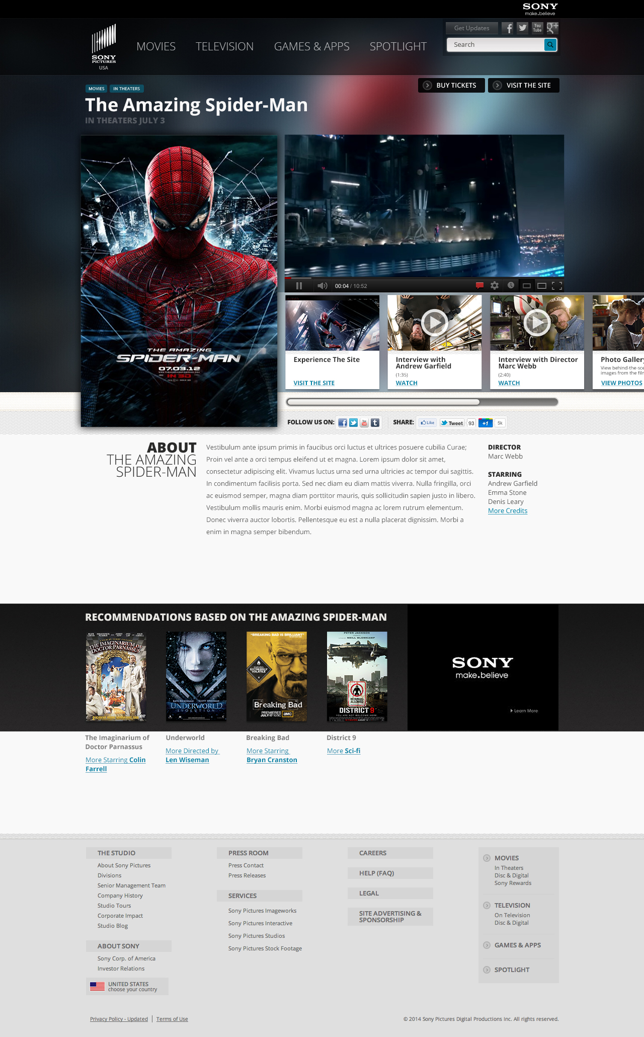Screen dimensions: 644x1037
Task: Click the Breaking Bad poster thumbnail
Action: [277, 677]
